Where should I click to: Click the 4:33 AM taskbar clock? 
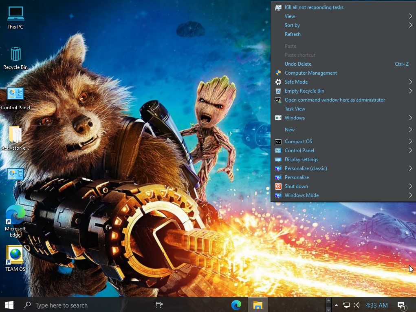(376, 305)
